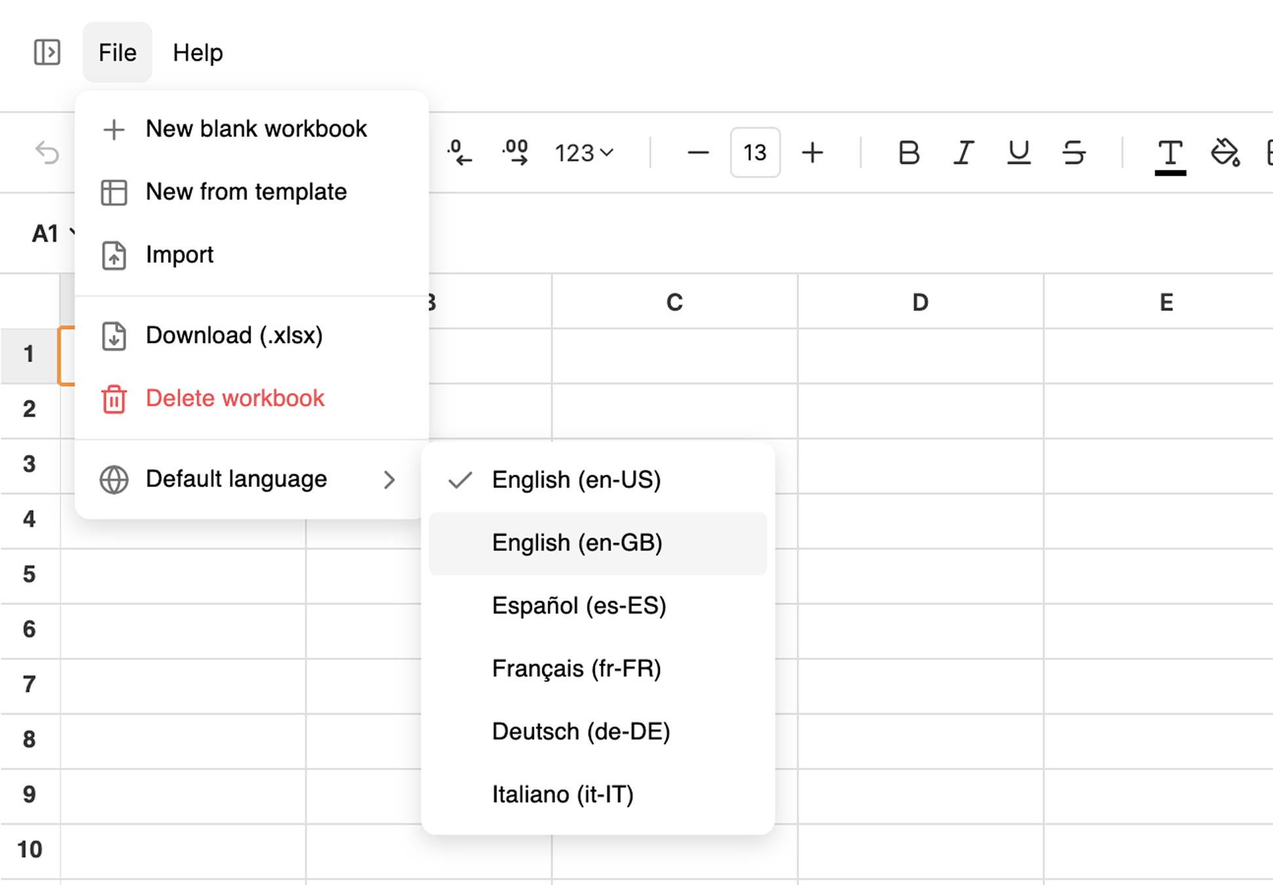Viewport: 1273px width, 885px height.
Task: Open the text color picker
Action: click(x=1170, y=153)
